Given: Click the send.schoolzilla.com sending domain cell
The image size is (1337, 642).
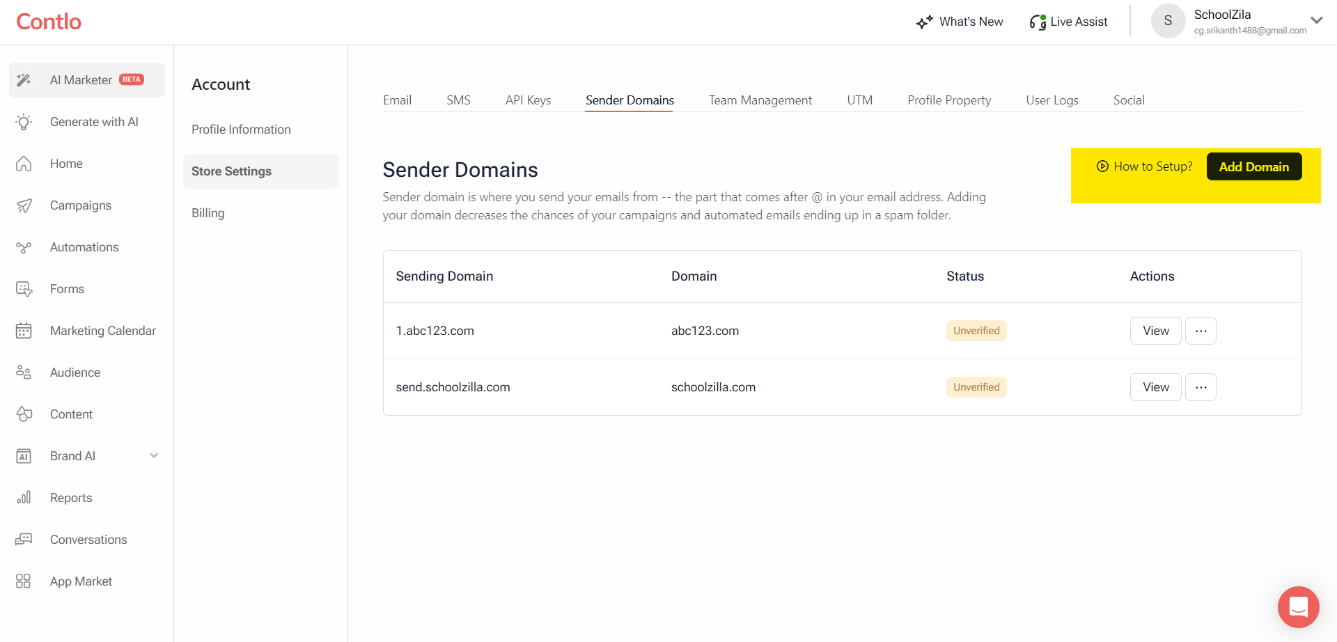Looking at the screenshot, I should (453, 387).
